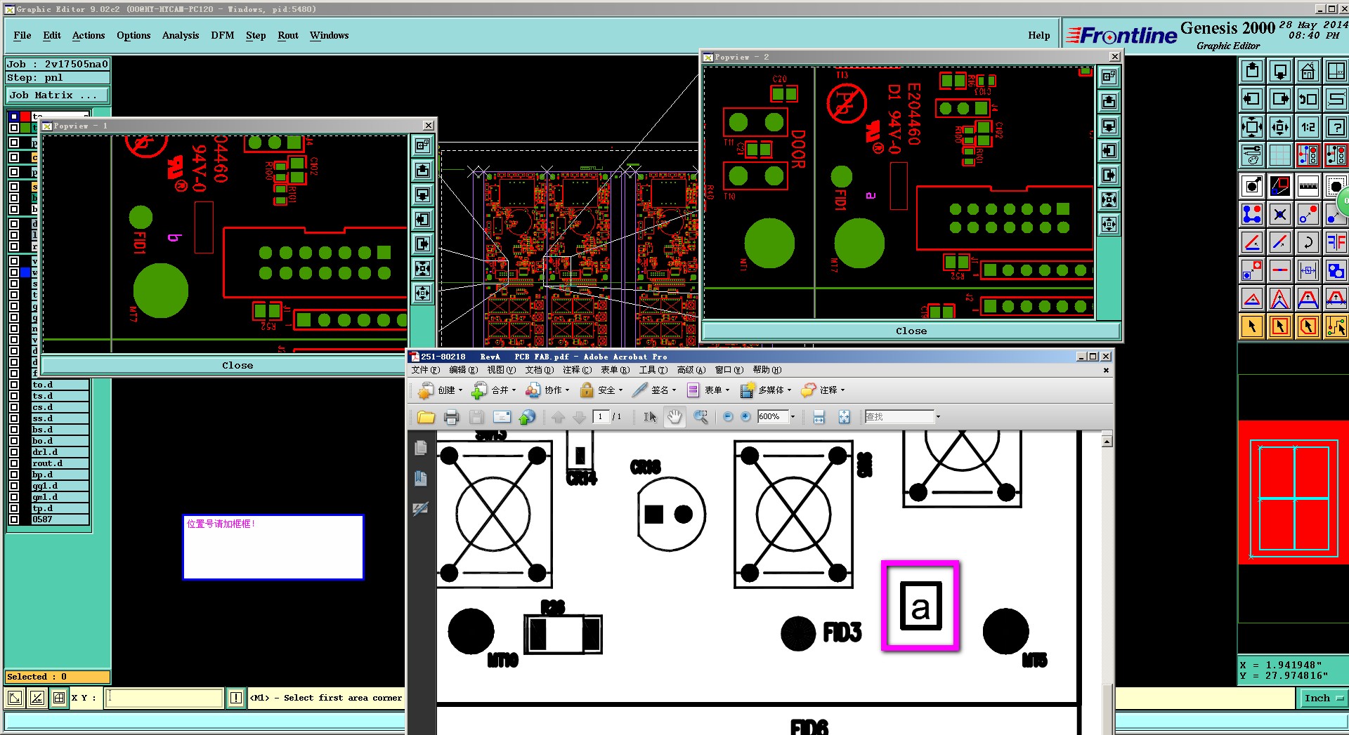This screenshot has width=1349, height=735.
Task: Select the rectangle area selection arrow tool
Action: tap(1280, 326)
